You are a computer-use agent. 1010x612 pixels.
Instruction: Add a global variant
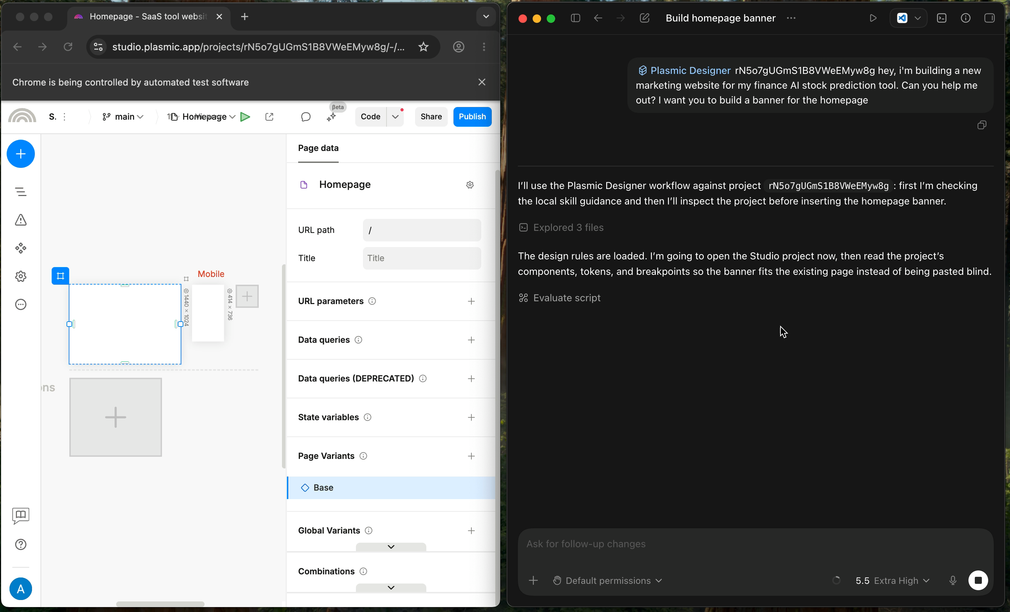(x=471, y=530)
